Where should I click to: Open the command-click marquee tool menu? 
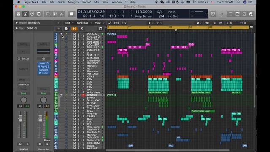point(159,23)
